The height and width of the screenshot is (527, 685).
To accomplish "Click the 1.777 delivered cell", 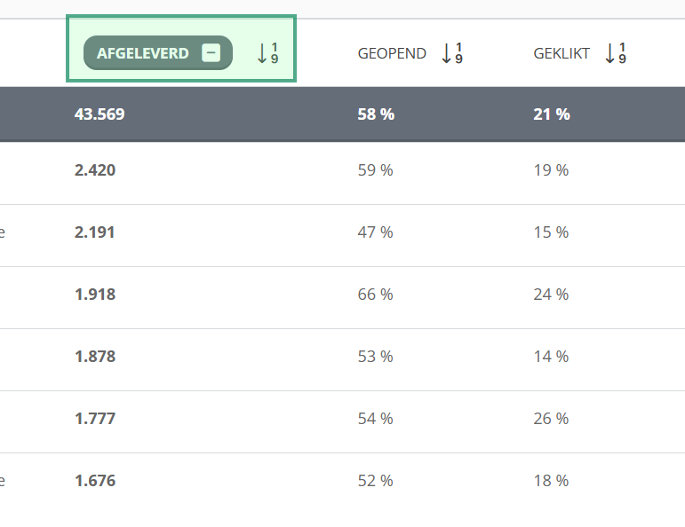I will (95, 419).
